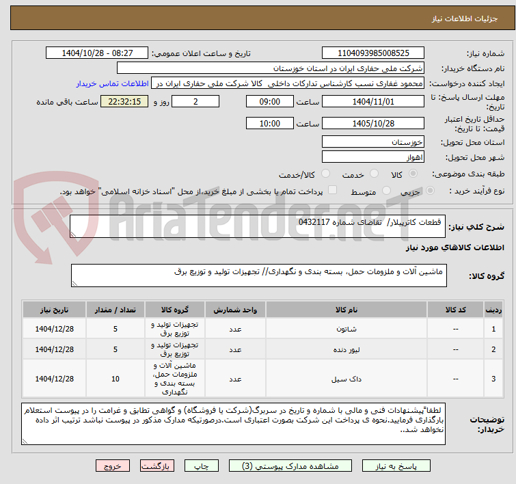Viewport: 516px width, 484px height.
Task: Click the remaining time countdown 22:32:15
Action: (x=124, y=101)
